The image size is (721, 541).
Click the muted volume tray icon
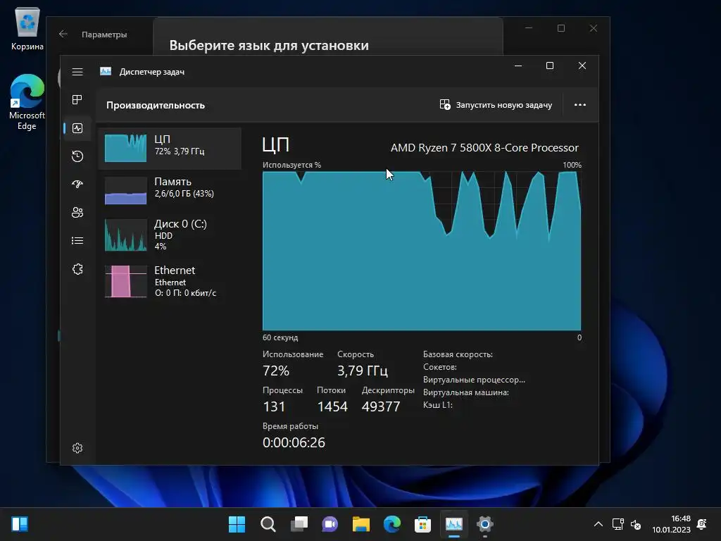pos(636,524)
